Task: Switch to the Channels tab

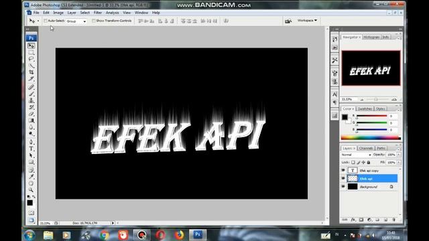Action: pyautogui.click(x=366, y=148)
